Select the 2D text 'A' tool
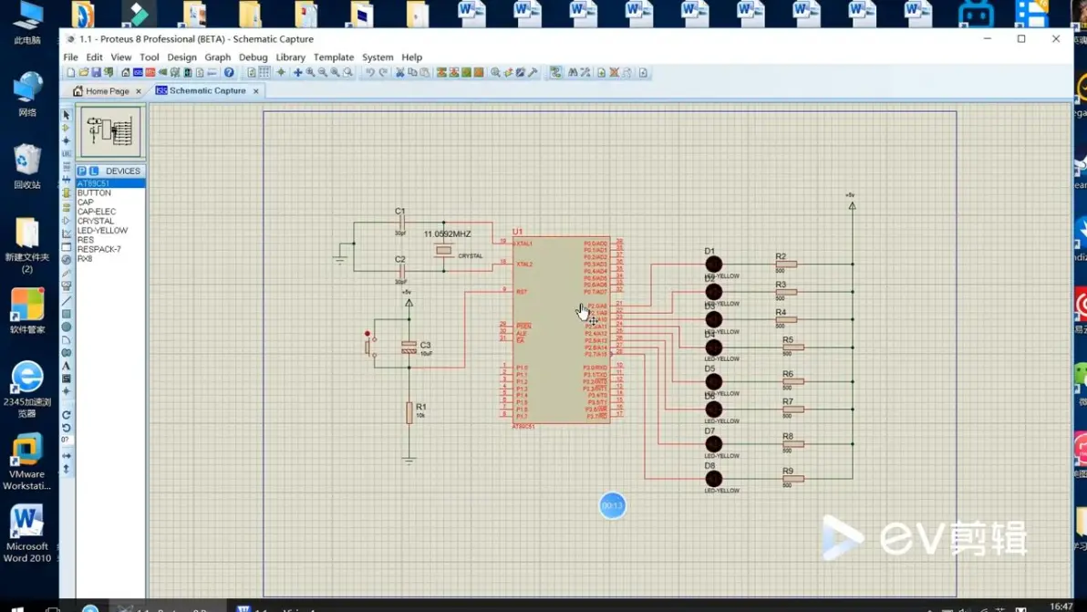Viewport: 1087px width, 612px height. click(x=67, y=366)
